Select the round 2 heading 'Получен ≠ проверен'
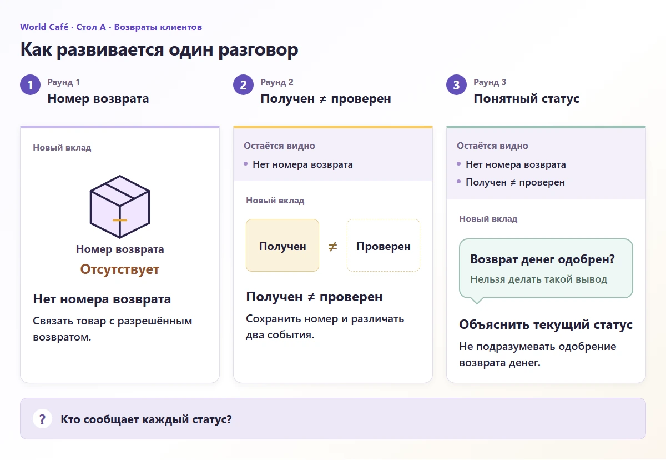Image resolution: width=666 pixels, height=460 pixels. point(326,99)
